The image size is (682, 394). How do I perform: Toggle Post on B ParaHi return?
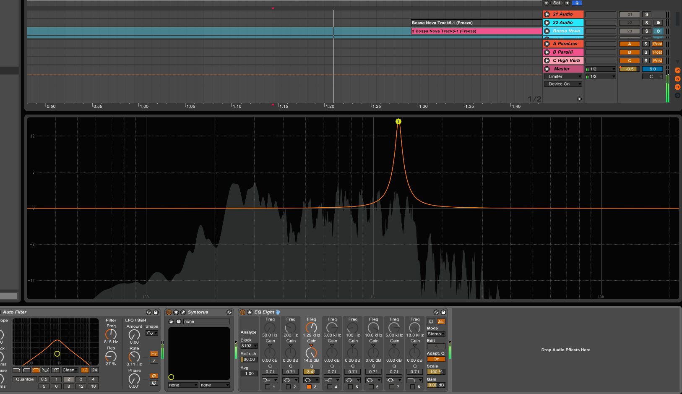657,52
